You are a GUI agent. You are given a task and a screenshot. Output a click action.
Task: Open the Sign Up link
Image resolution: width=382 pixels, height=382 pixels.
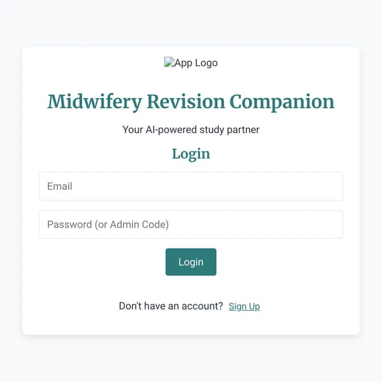click(244, 306)
